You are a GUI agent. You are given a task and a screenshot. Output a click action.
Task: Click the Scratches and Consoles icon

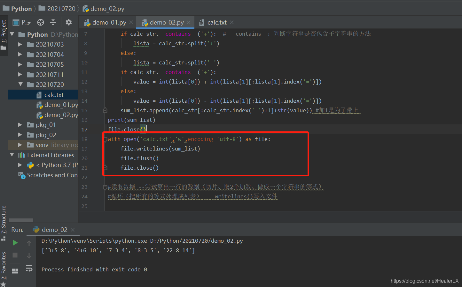[x=22, y=175]
